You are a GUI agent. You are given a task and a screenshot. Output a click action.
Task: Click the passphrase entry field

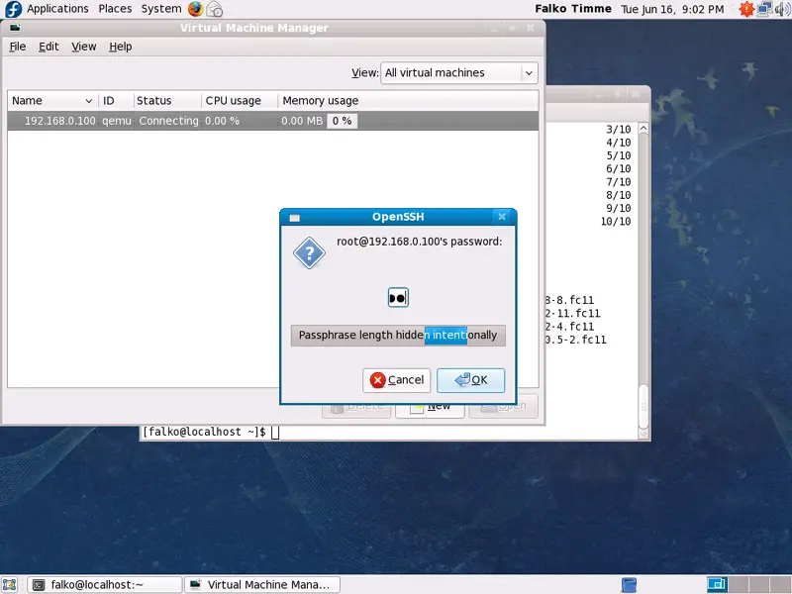coord(398,336)
